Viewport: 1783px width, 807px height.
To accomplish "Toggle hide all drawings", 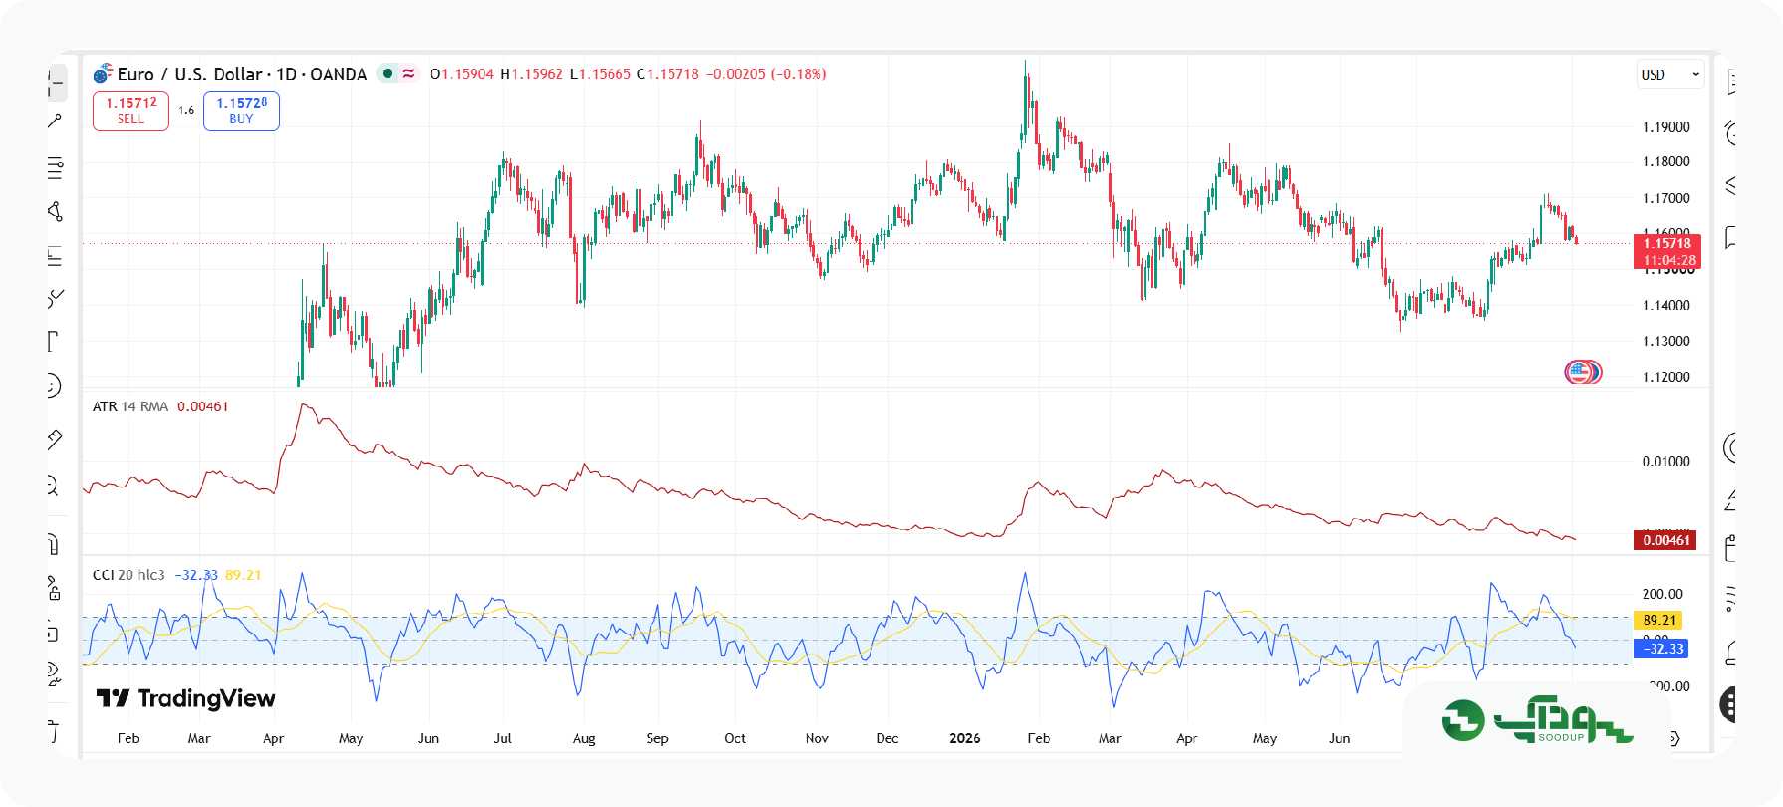I will pos(54,675).
